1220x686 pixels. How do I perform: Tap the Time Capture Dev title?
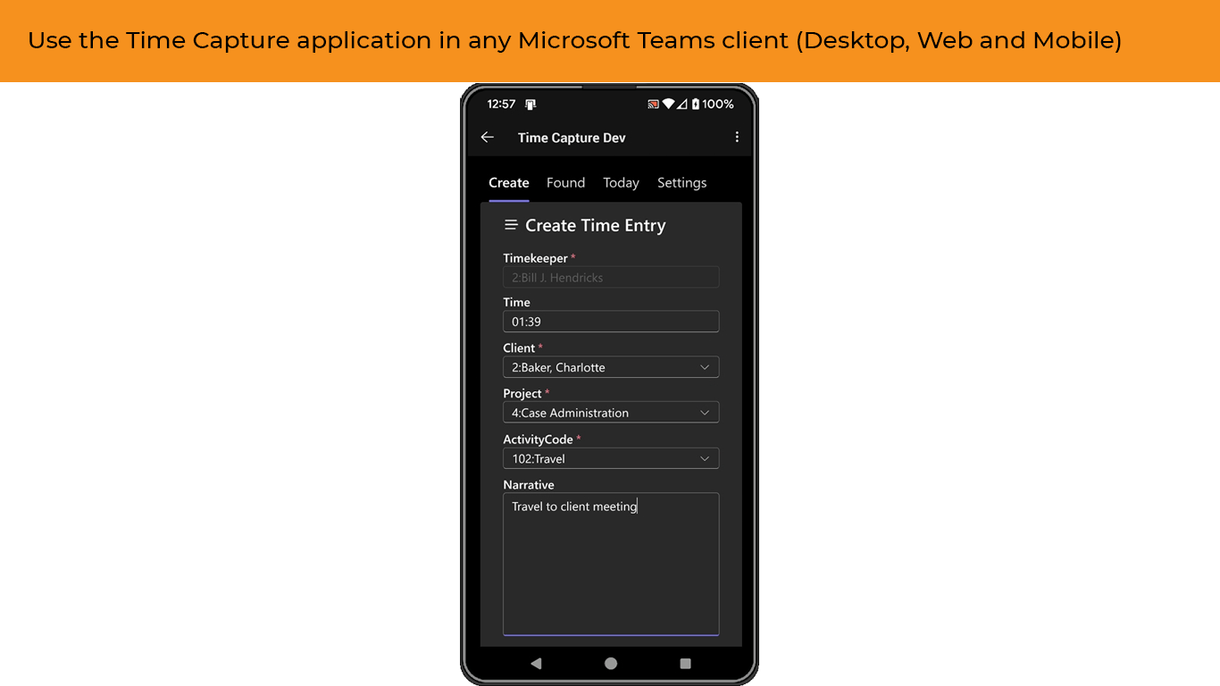pos(572,138)
